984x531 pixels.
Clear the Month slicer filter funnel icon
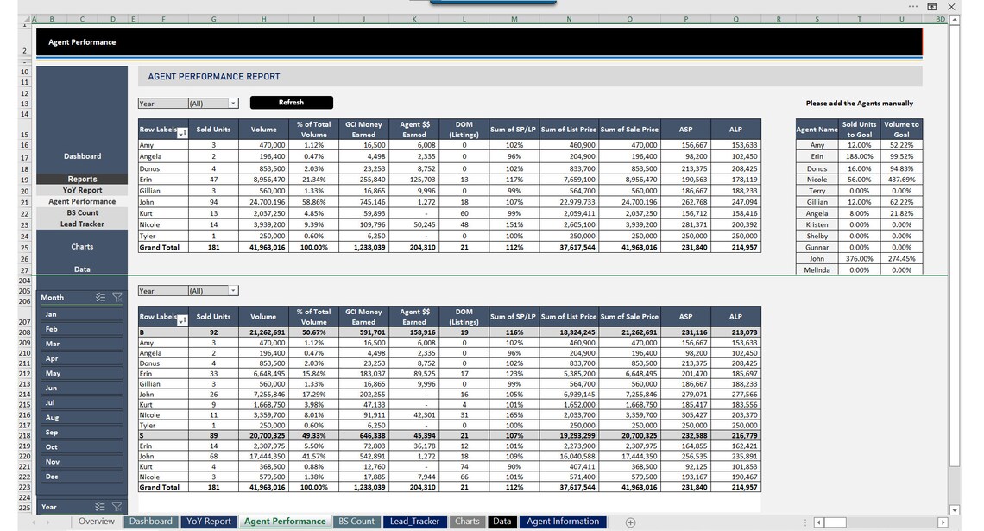[117, 296]
